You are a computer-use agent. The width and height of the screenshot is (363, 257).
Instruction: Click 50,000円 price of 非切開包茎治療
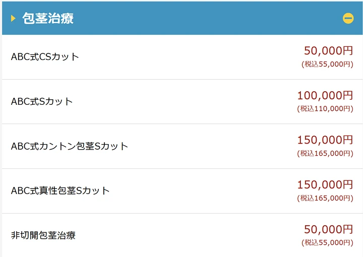(x=328, y=229)
